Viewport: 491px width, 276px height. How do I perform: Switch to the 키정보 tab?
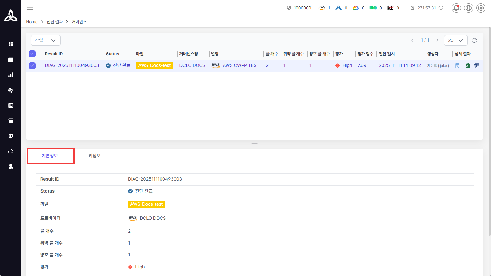click(94, 156)
